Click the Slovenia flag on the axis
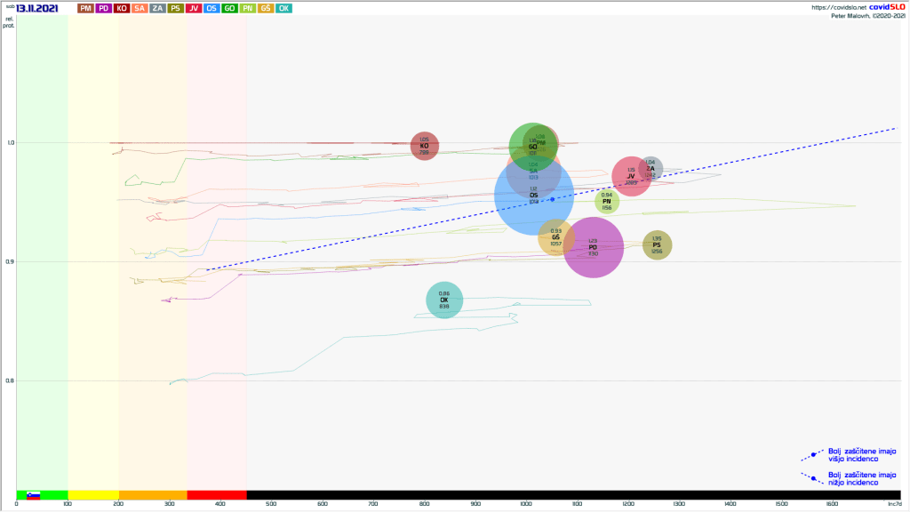 (x=33, y=495)
